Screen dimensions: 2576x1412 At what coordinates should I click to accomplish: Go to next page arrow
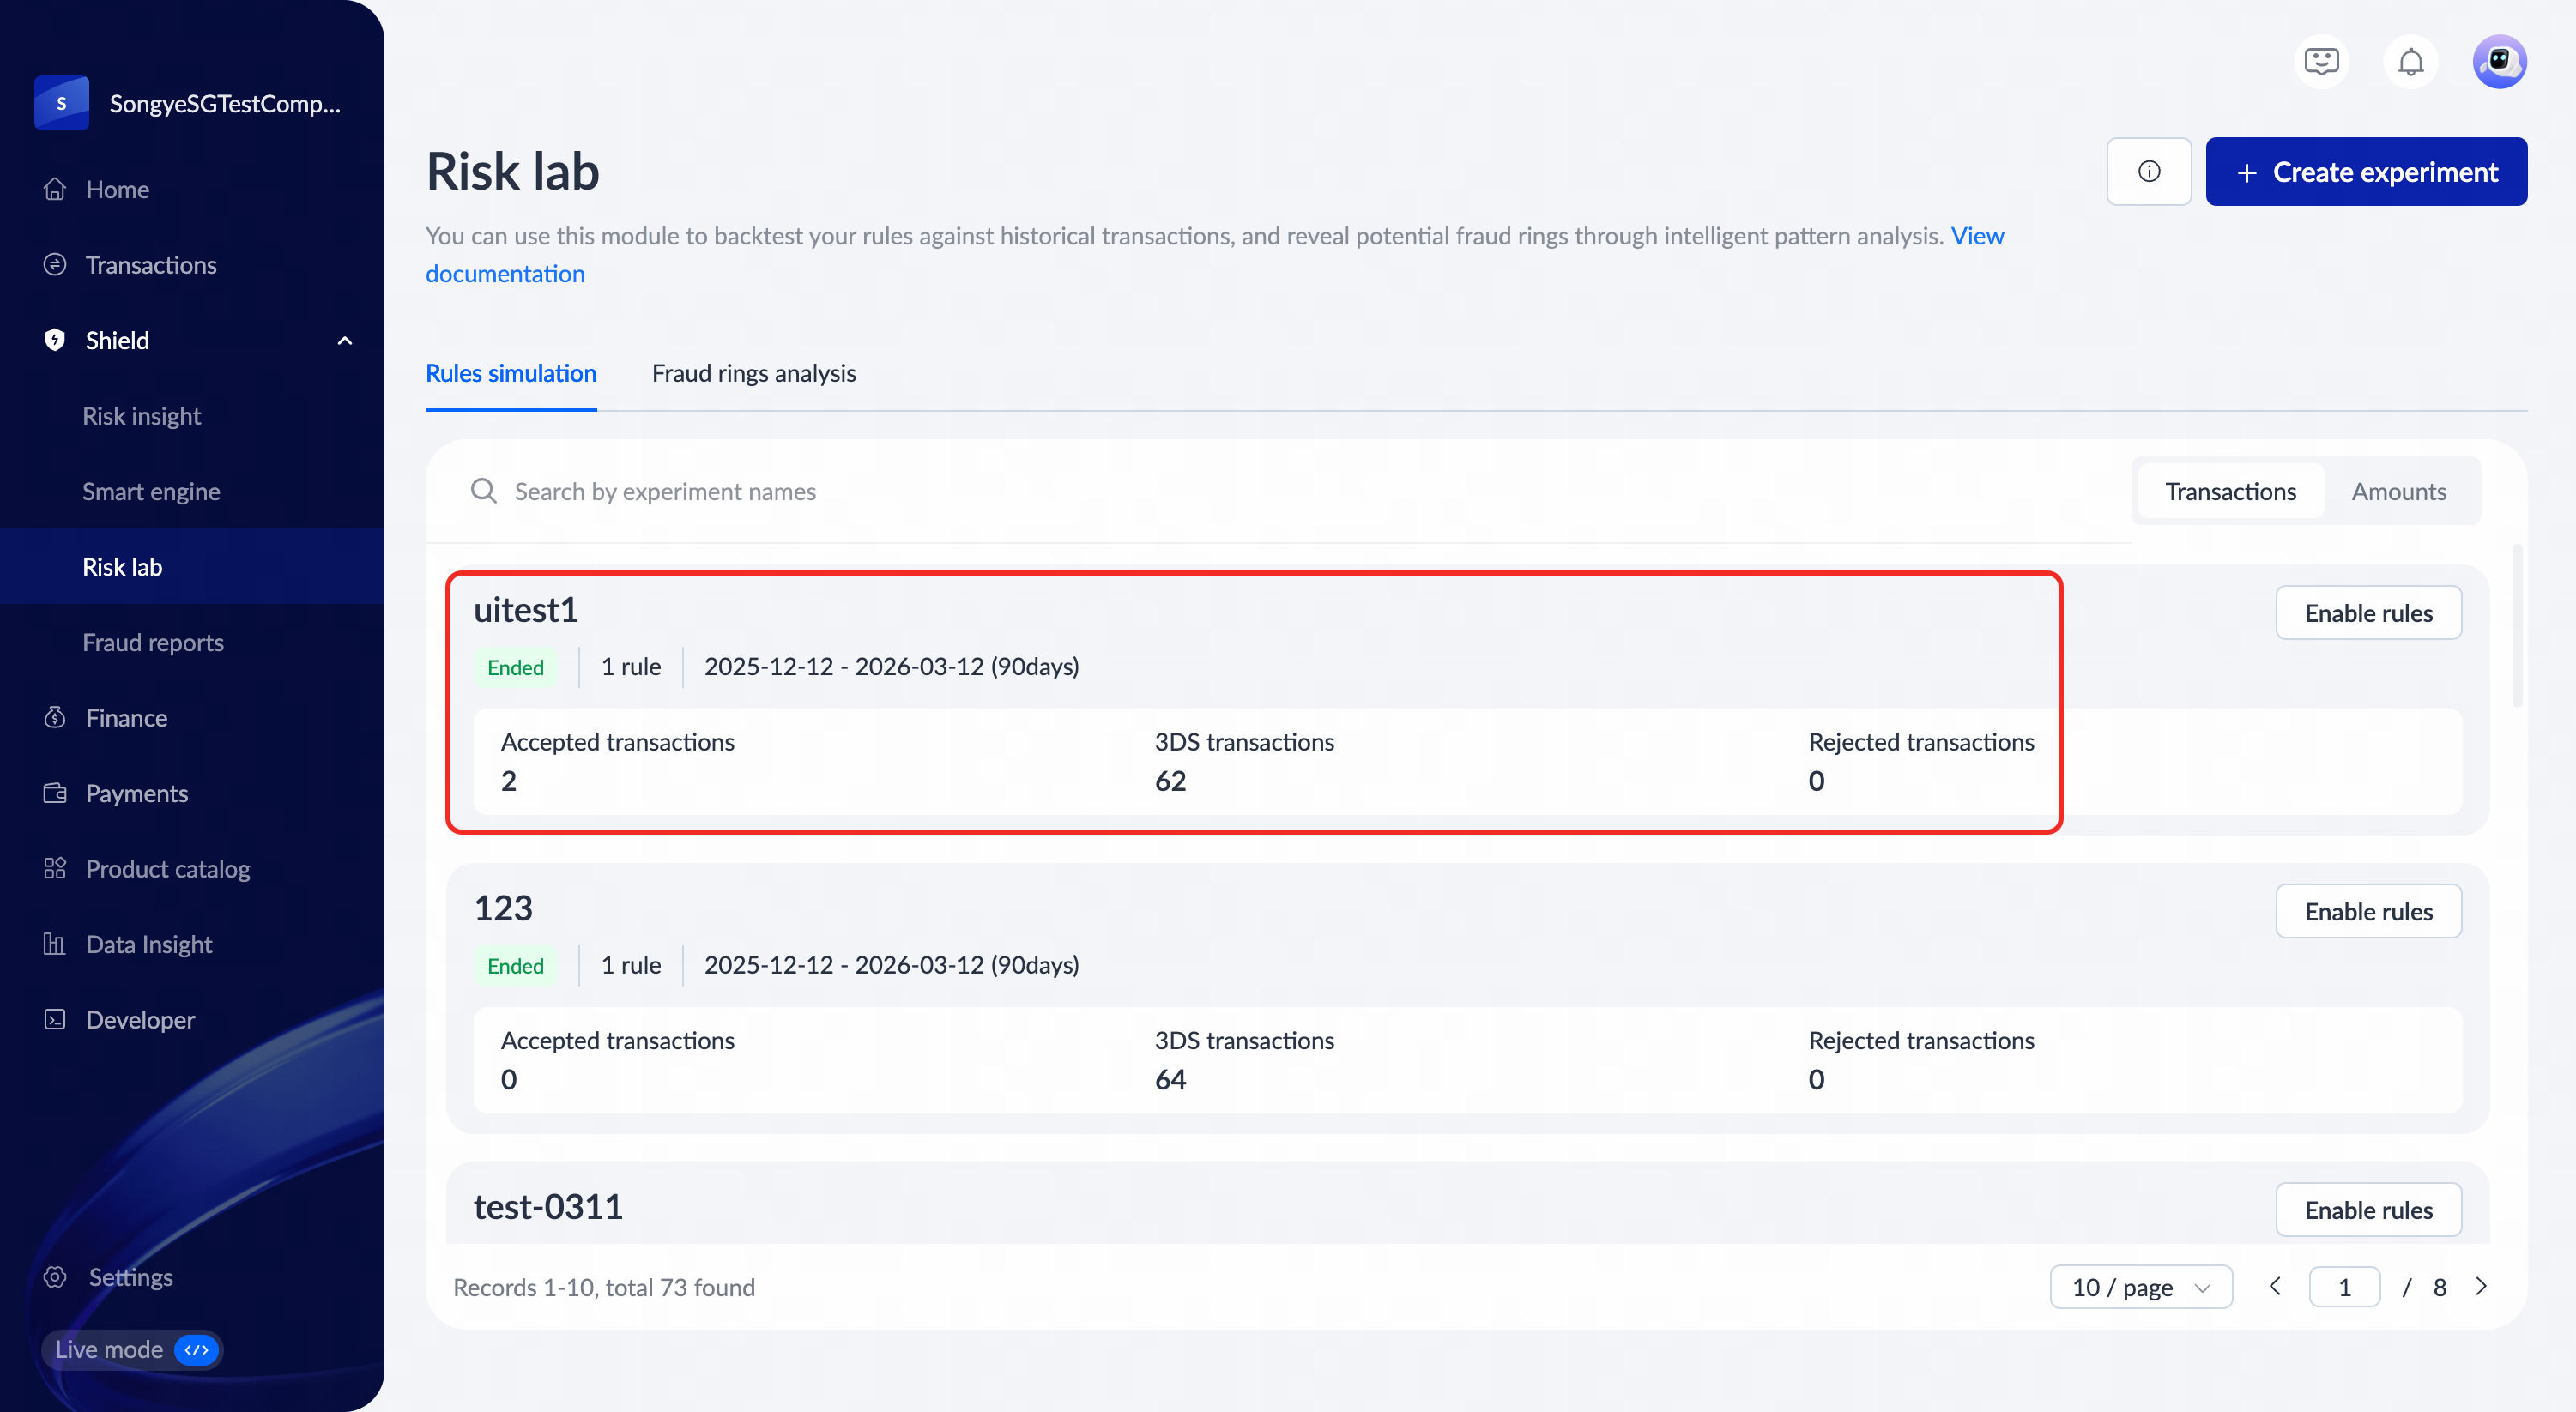[2481, 1287]
